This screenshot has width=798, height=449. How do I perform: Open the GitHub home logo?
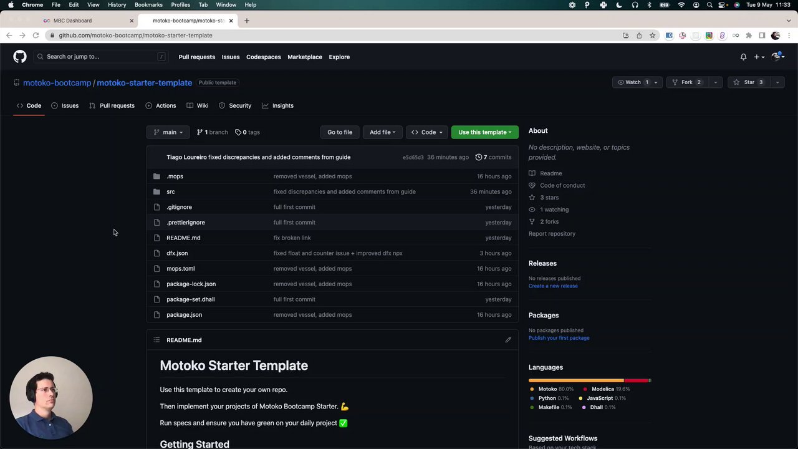(x=20, y=57)
